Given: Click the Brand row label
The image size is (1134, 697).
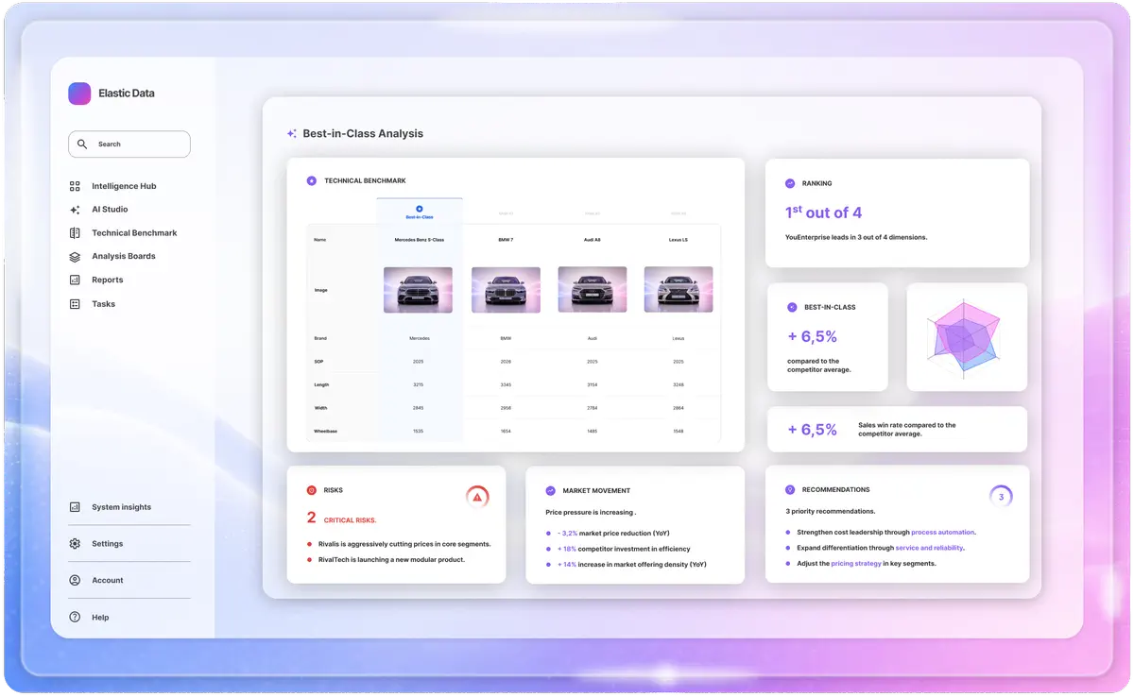Looking at the screenshot, I should point(320,338).
